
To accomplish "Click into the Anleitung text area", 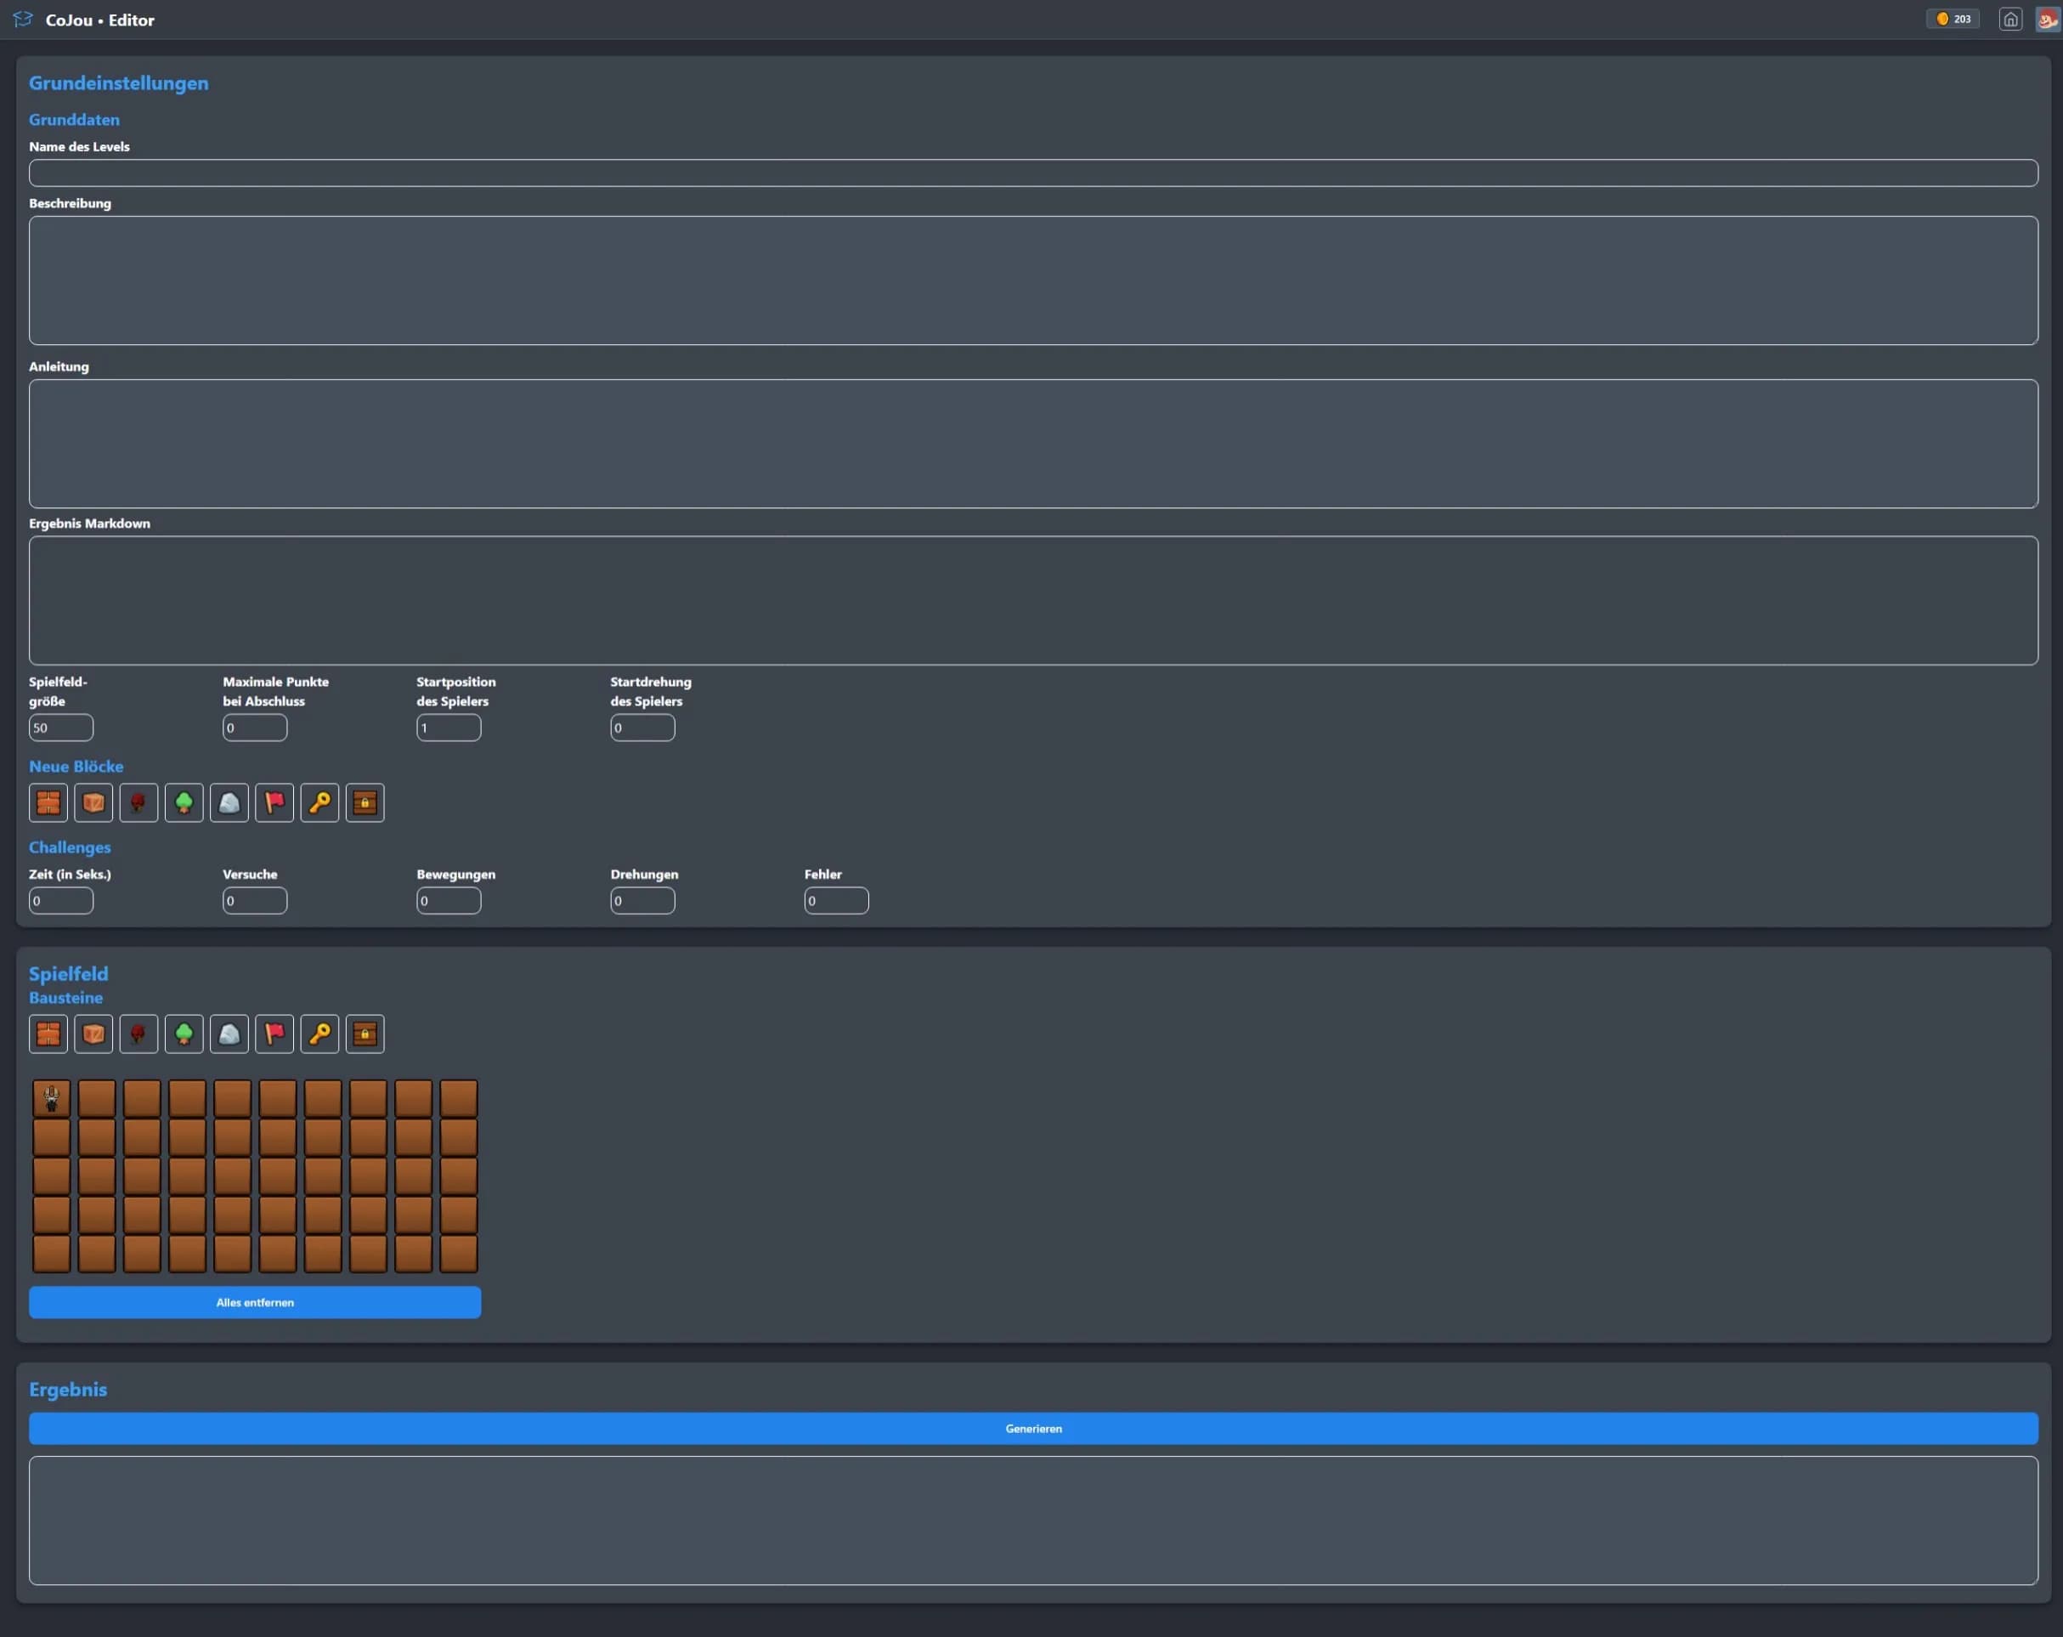I will 1033,443.
